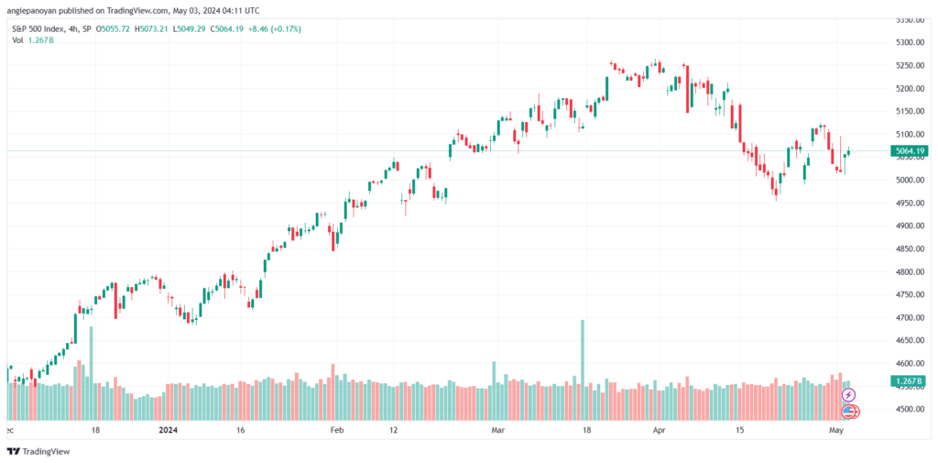
Task: Click the S&P 500 Index symbol title
Action: coord(37,28)
